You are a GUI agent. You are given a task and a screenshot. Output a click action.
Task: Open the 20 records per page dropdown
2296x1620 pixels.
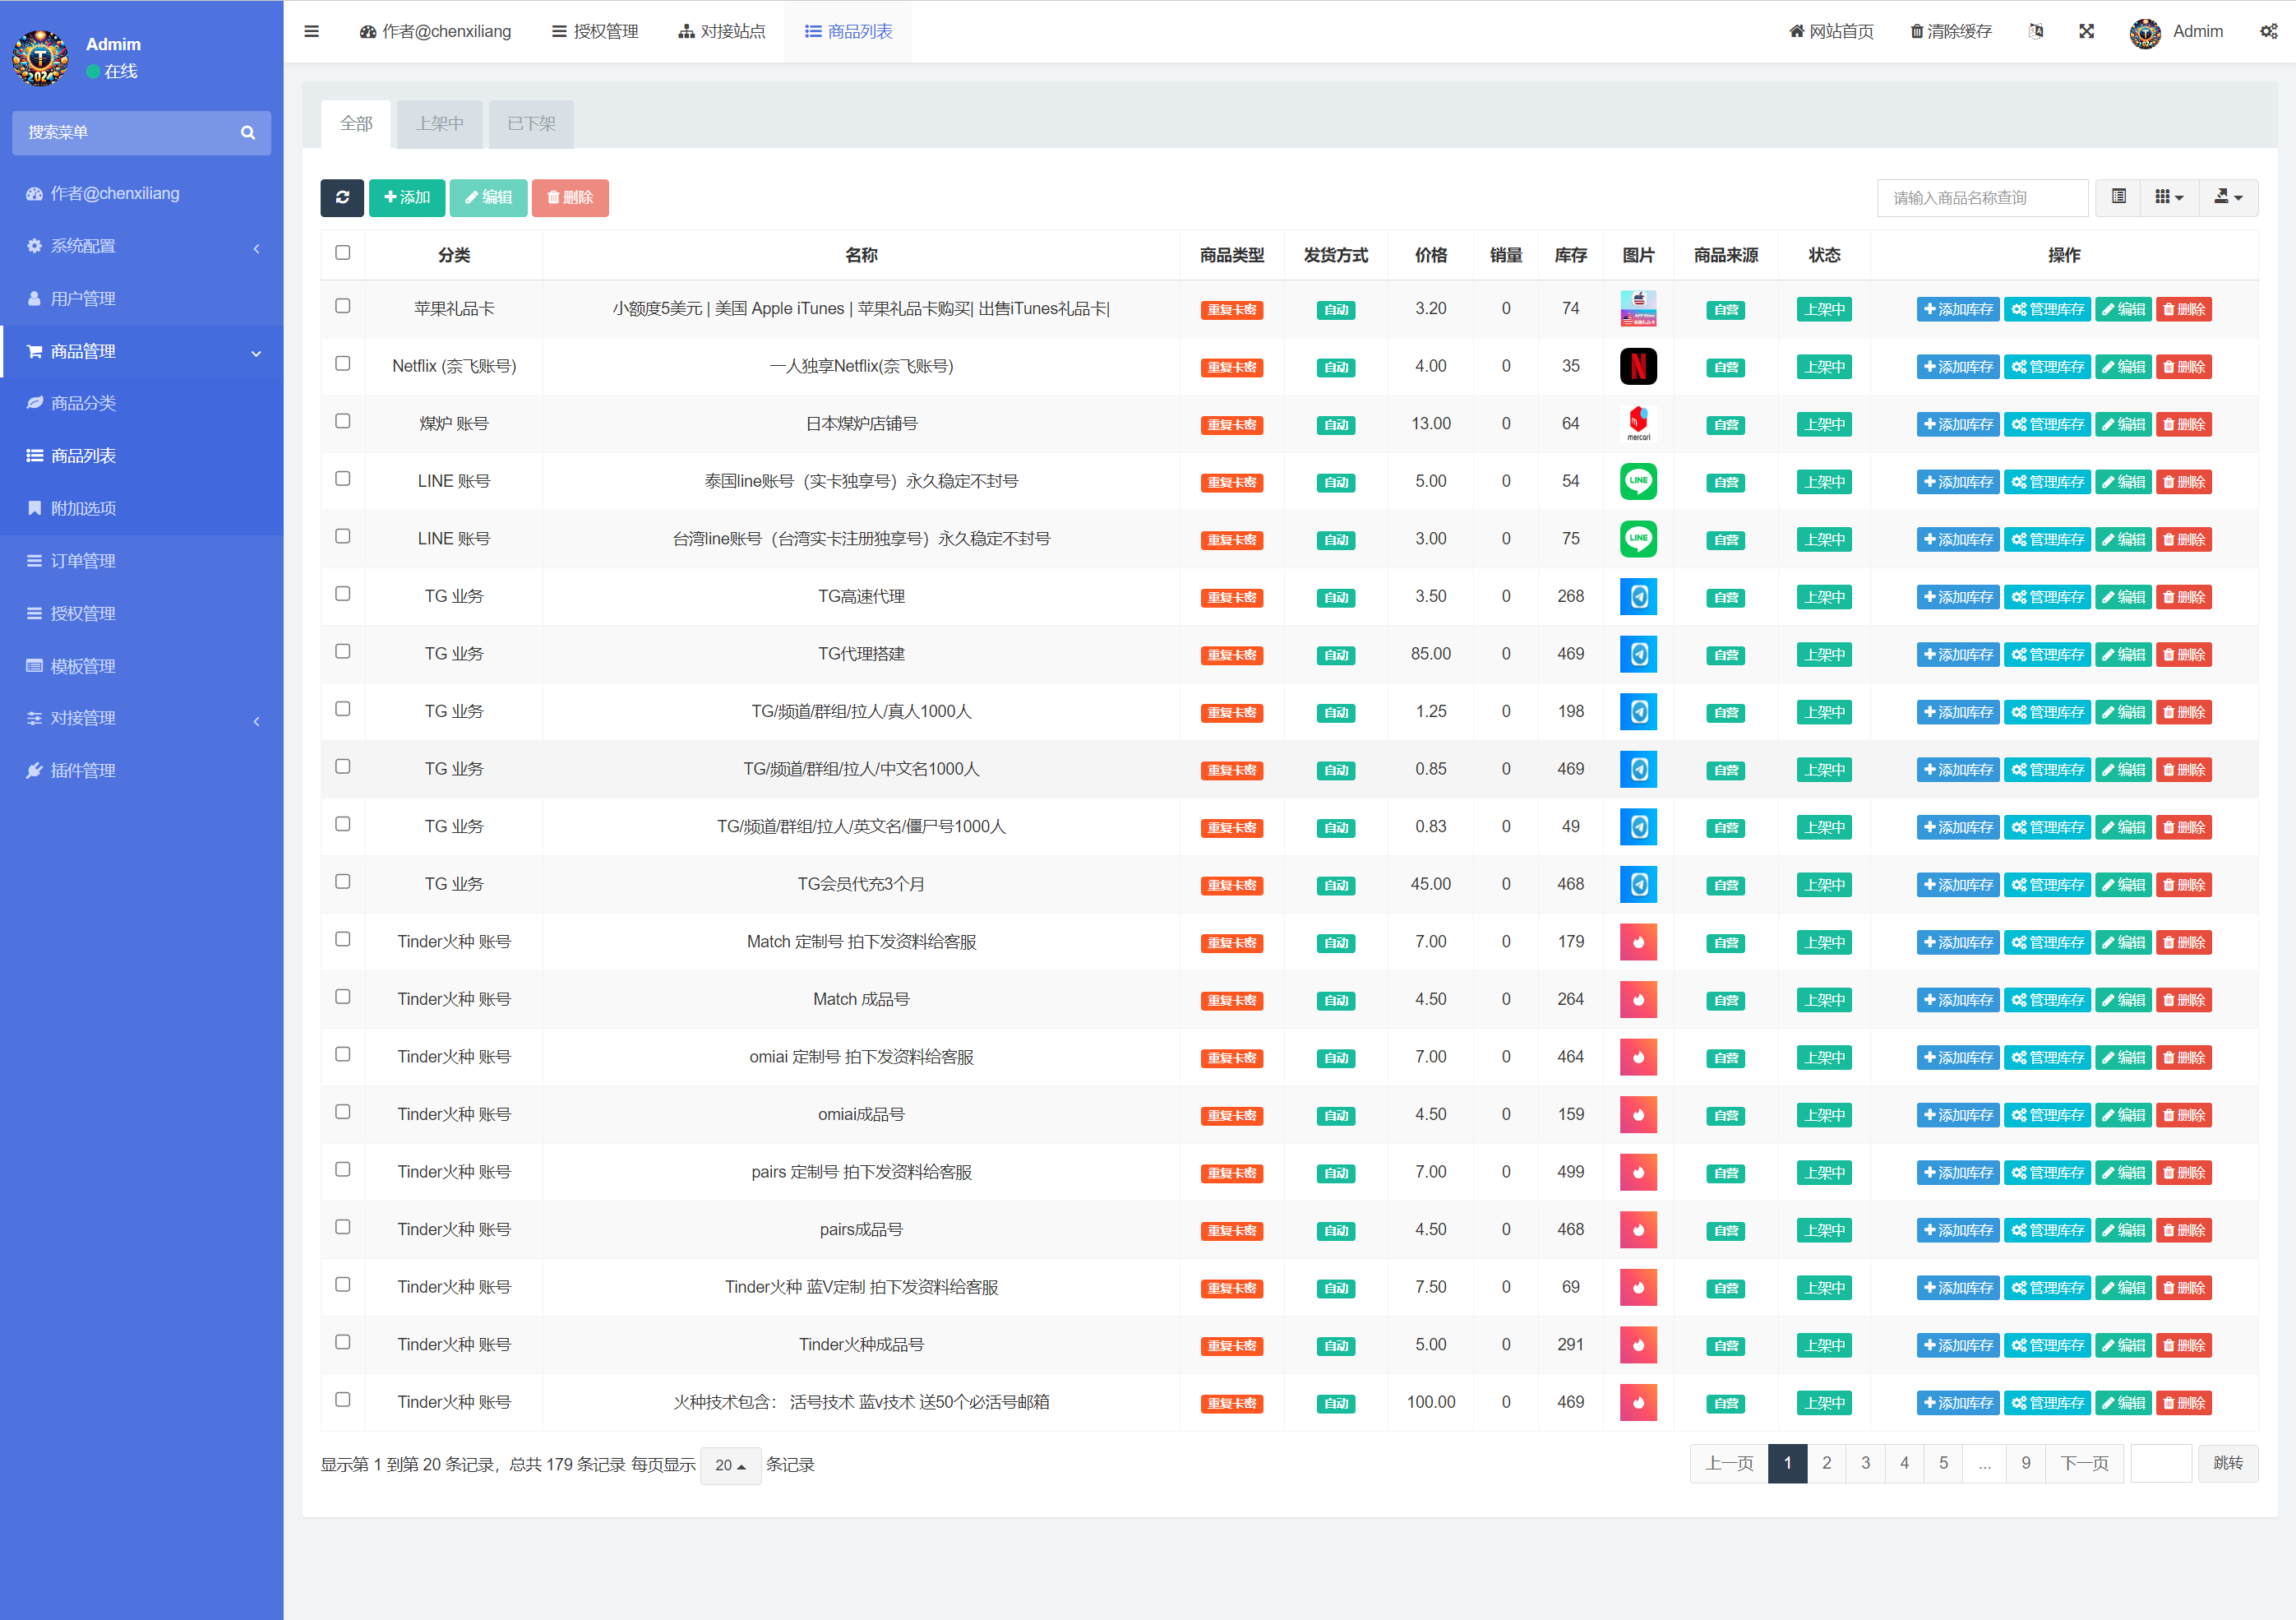tap(730, 1465)
